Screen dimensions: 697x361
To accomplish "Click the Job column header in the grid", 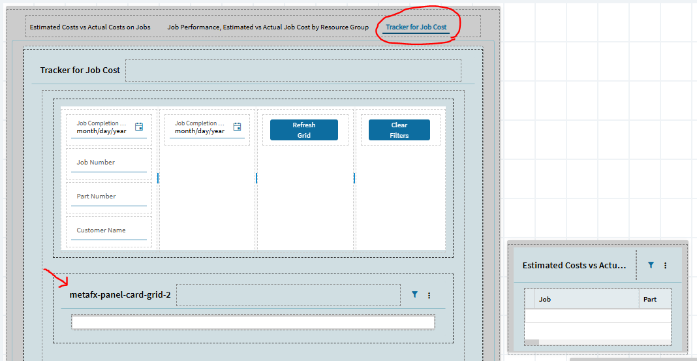I will coord(587,299).
